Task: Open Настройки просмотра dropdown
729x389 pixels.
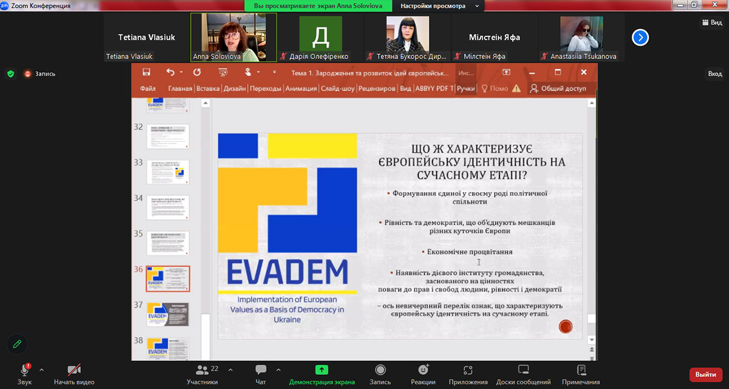Action: 440,6
